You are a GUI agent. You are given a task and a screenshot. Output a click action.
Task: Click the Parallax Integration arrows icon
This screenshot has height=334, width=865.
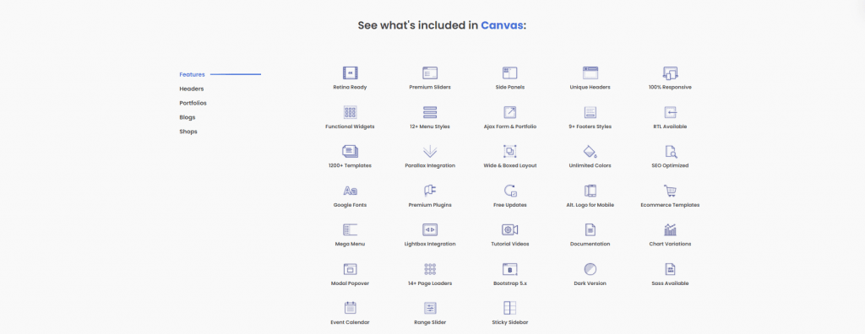[430, 152]
